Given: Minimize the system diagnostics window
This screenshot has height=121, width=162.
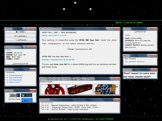Looking at the screenshot, I should coord(24,47).
